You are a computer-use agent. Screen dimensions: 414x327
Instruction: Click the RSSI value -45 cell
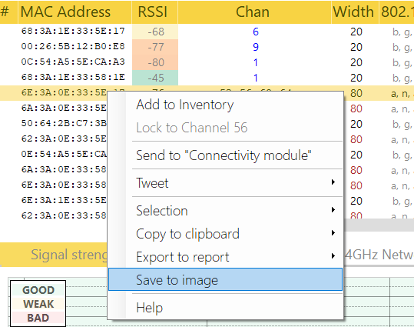pyautogui.click(x=155, y=78)
